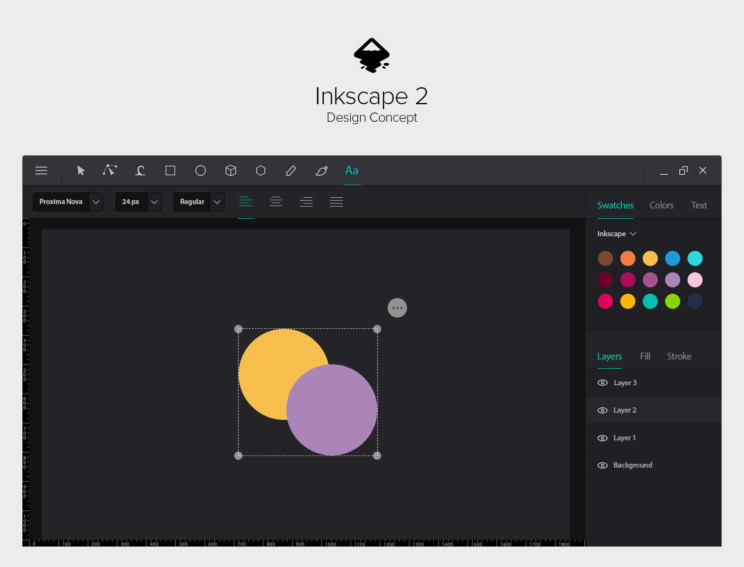The height and width of the screenshot is (567, 744).
Task: Select the ellipse tool
Action: (201, 170)
